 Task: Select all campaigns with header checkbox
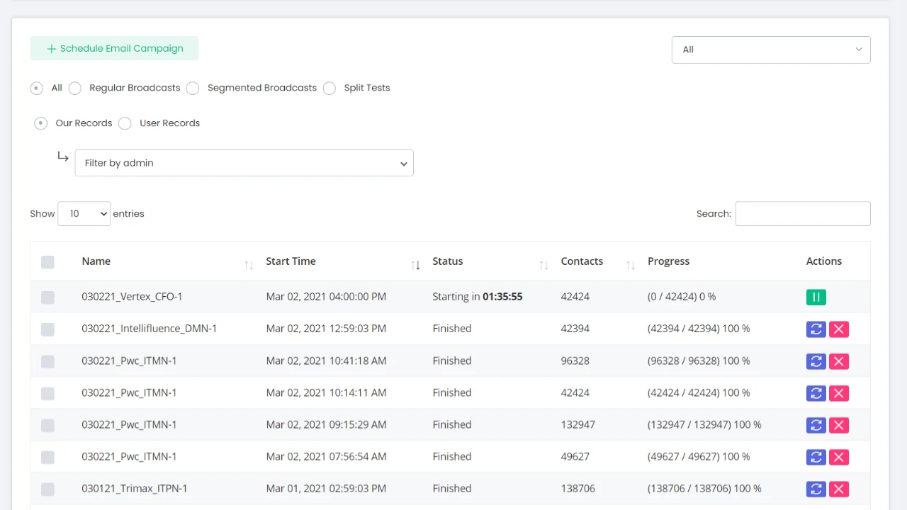pyautogui.click(x=47, y=262)
